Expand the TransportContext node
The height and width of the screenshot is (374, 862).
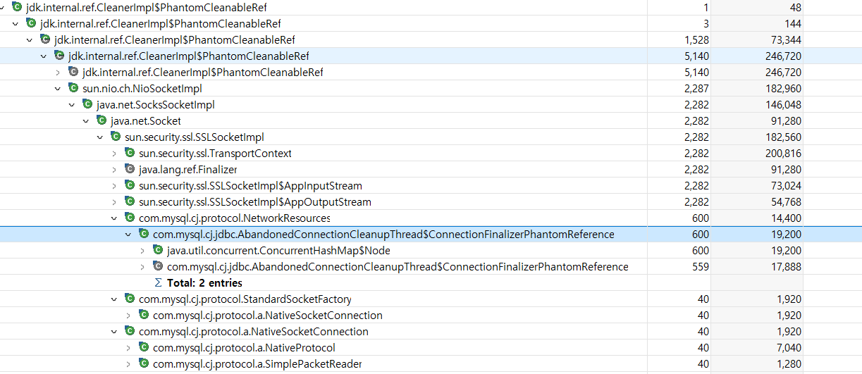114,153
